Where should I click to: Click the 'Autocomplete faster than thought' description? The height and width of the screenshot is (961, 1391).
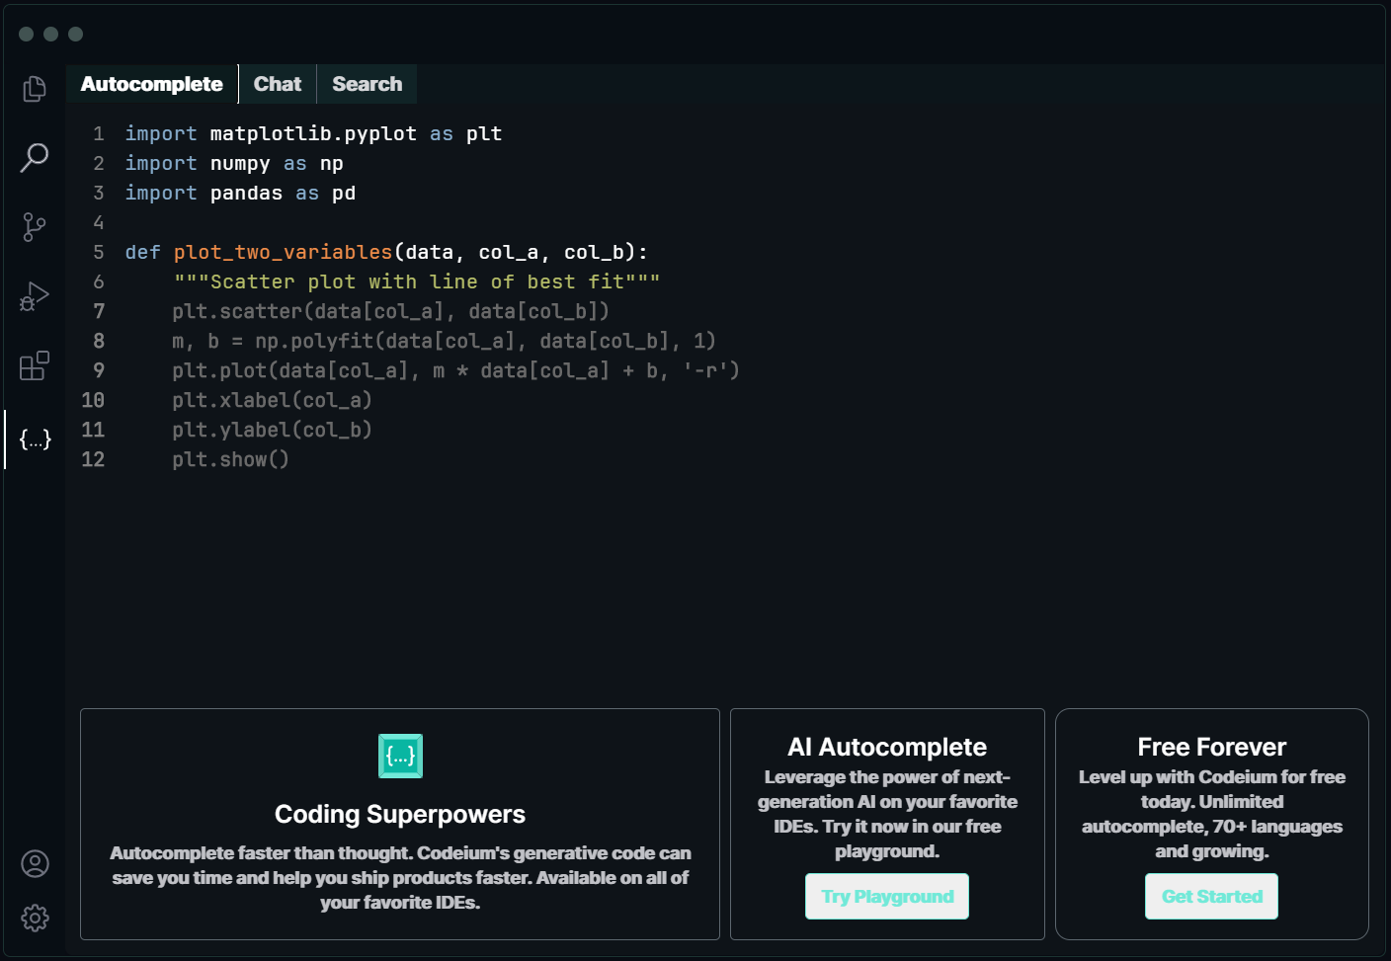click(400, 877)
